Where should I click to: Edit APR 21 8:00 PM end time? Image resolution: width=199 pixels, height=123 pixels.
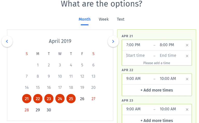[x=167, y=45]
